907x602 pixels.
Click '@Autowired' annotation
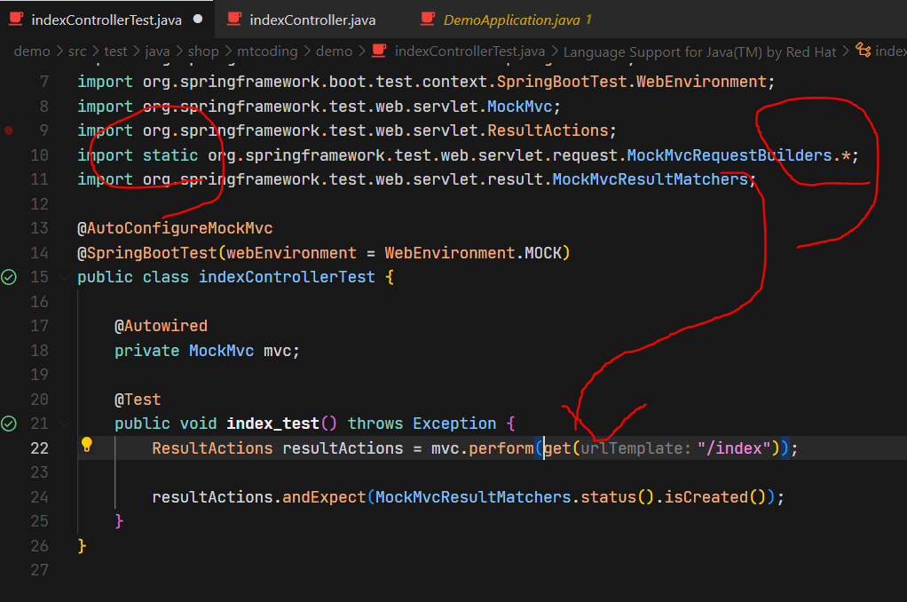pos(161,326)
